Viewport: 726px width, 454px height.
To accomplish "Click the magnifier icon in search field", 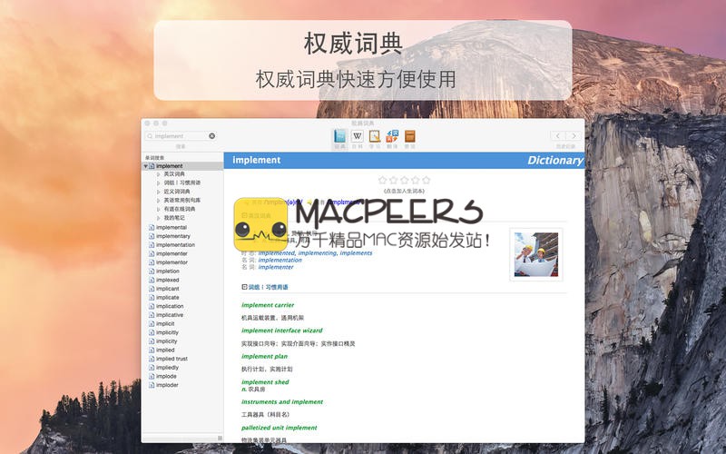I will point(150,135).
